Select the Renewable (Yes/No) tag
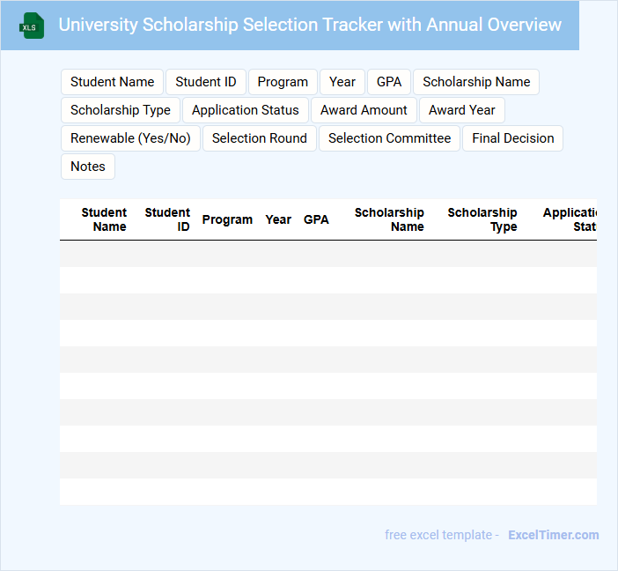 coord(130,138)
